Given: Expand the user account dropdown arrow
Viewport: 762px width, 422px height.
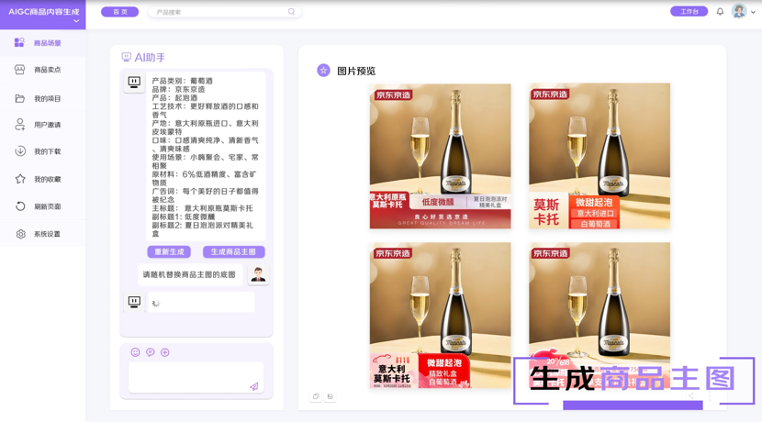Looking at the screenshot, I should click(753, 12).
